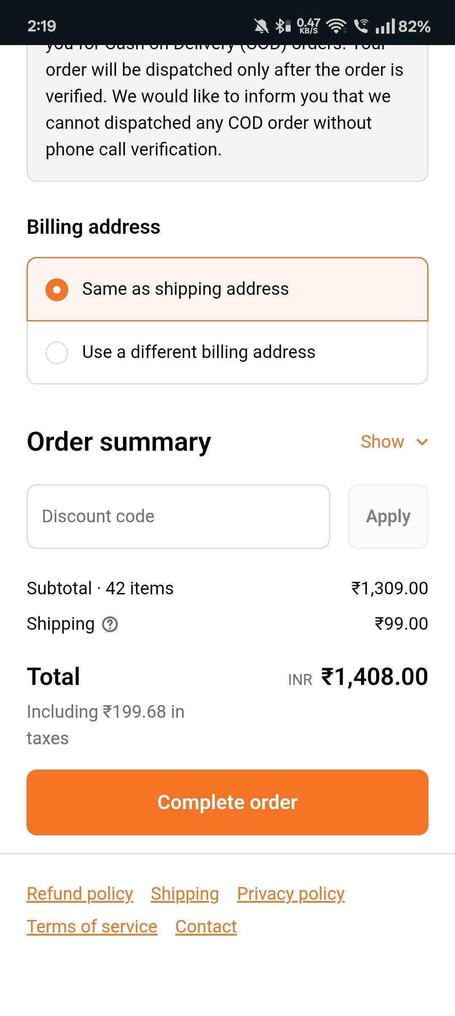The width and height of the screenshot is (455, 1016).
Task: Click Show to reveal order summary
Action: [382, 442]
